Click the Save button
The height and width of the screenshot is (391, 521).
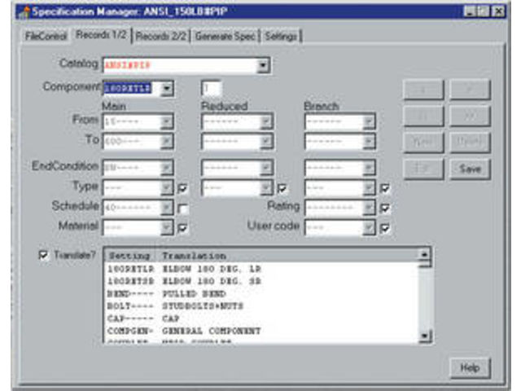point(469,169)
